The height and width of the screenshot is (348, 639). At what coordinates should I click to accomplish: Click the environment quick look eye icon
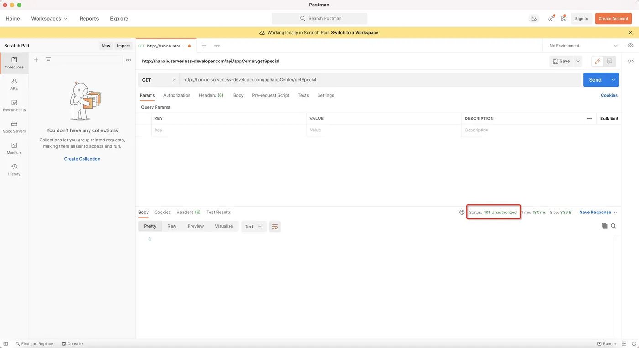click(630, 46)
